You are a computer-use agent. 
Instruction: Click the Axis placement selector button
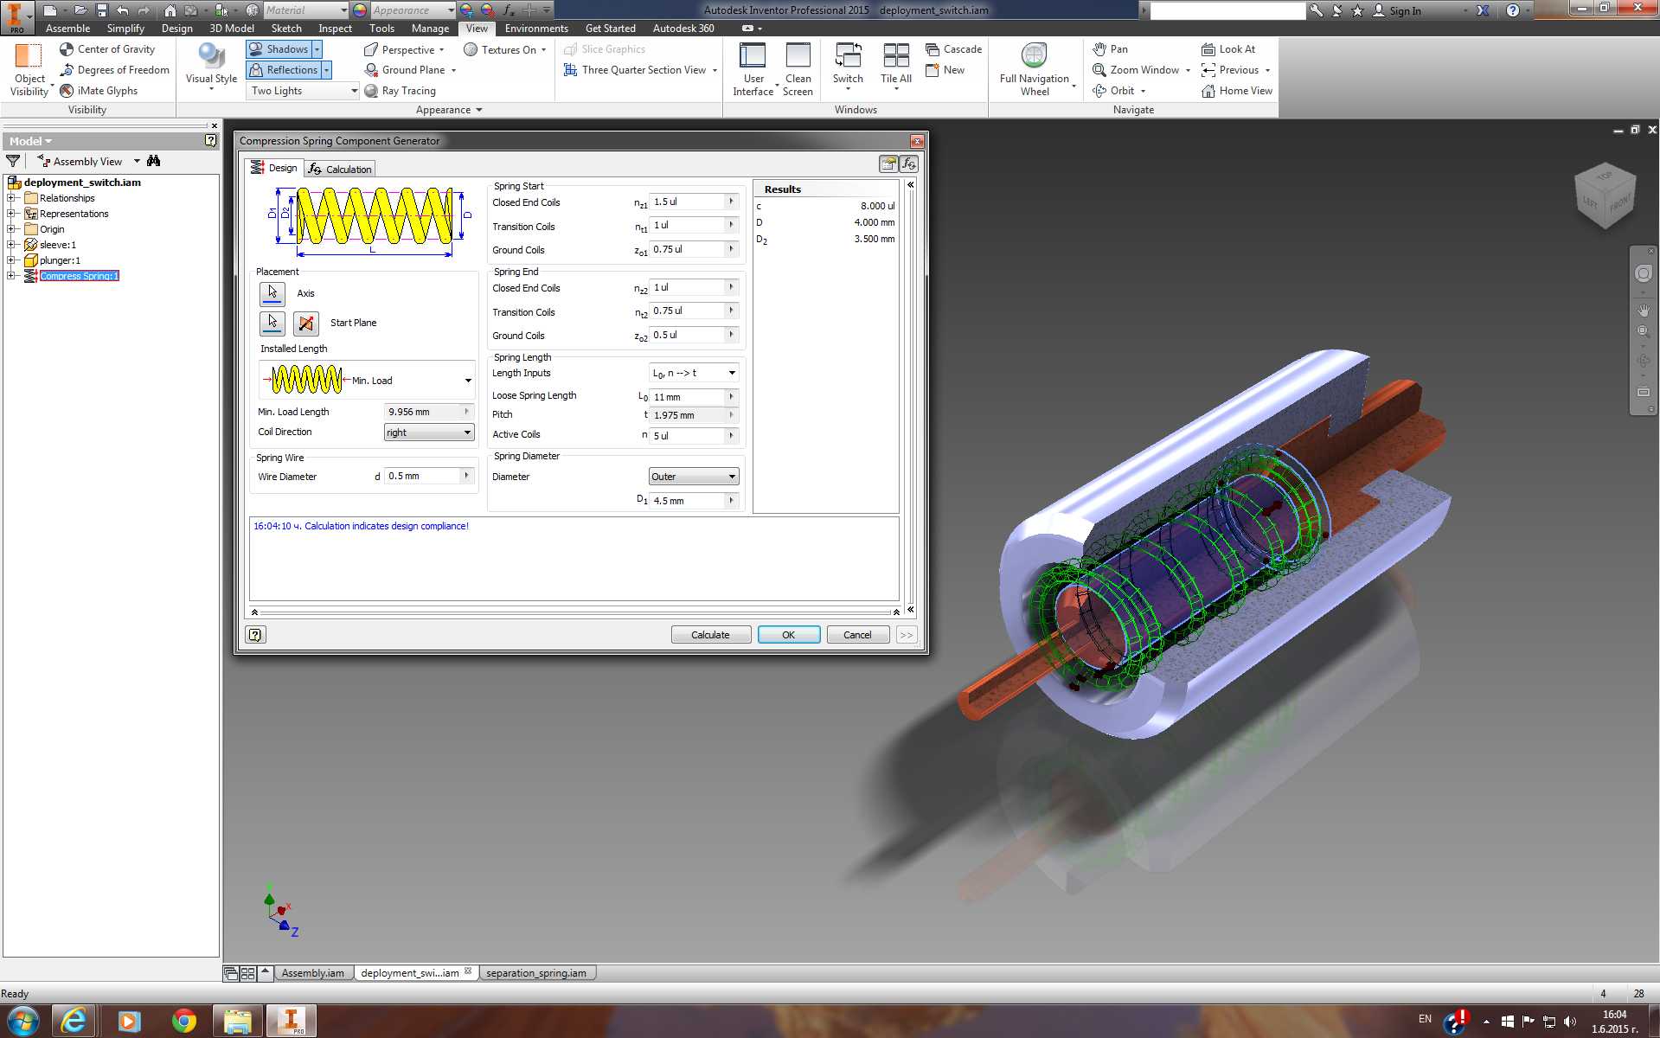[x=272, y=293]
